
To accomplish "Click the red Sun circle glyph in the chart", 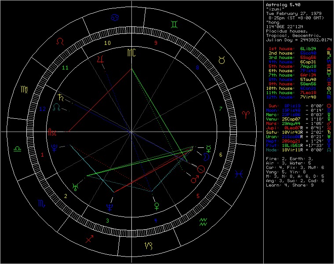I will click(x=201, y=169).
